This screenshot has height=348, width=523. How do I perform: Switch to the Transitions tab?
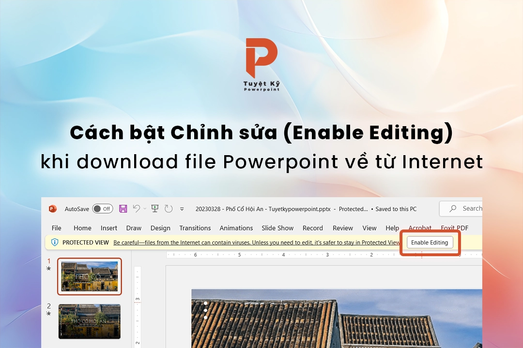195,228
